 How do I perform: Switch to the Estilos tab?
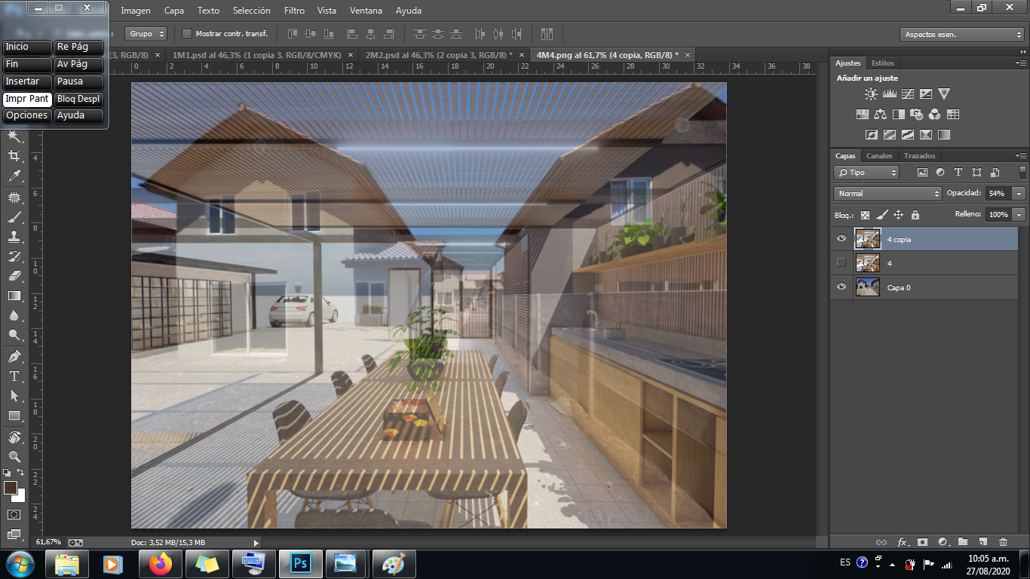[x=882, y=63]
